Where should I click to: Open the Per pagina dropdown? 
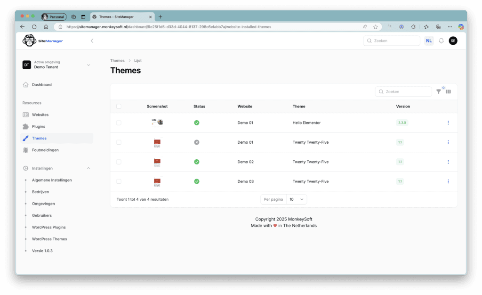coord(297,199)
